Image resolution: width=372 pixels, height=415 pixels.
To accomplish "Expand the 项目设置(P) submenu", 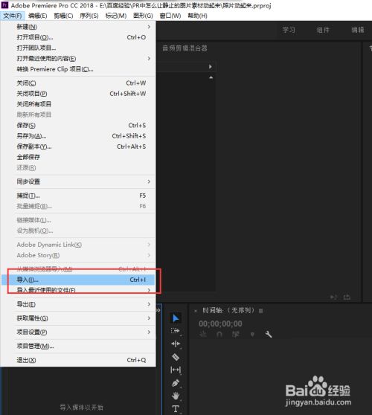I will pyautogui.click(x=78, y=332).
